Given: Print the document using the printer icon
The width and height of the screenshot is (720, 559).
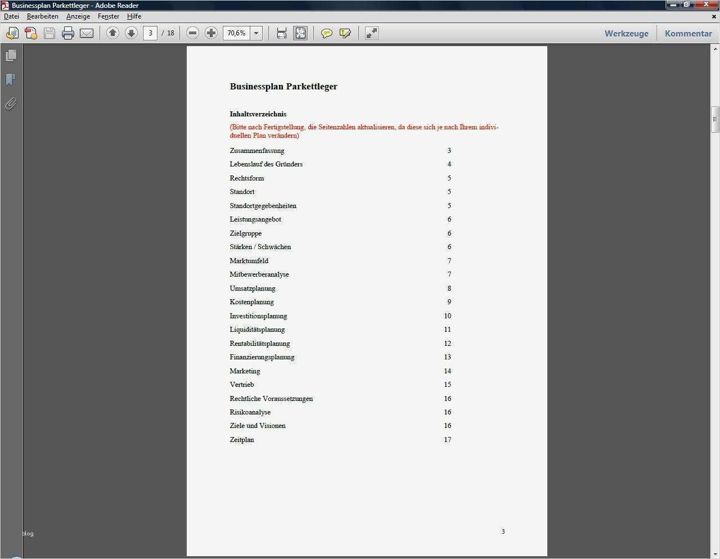Looking at the screenshot, I should coord(67,33).
